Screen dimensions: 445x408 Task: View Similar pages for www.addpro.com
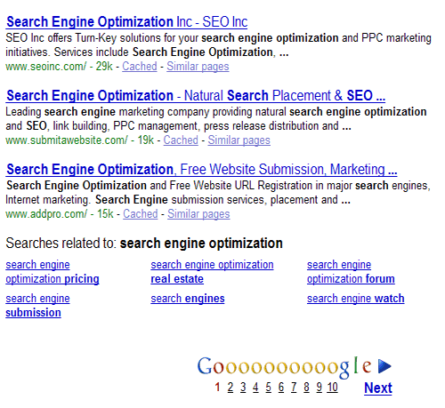tap(198, 214)
